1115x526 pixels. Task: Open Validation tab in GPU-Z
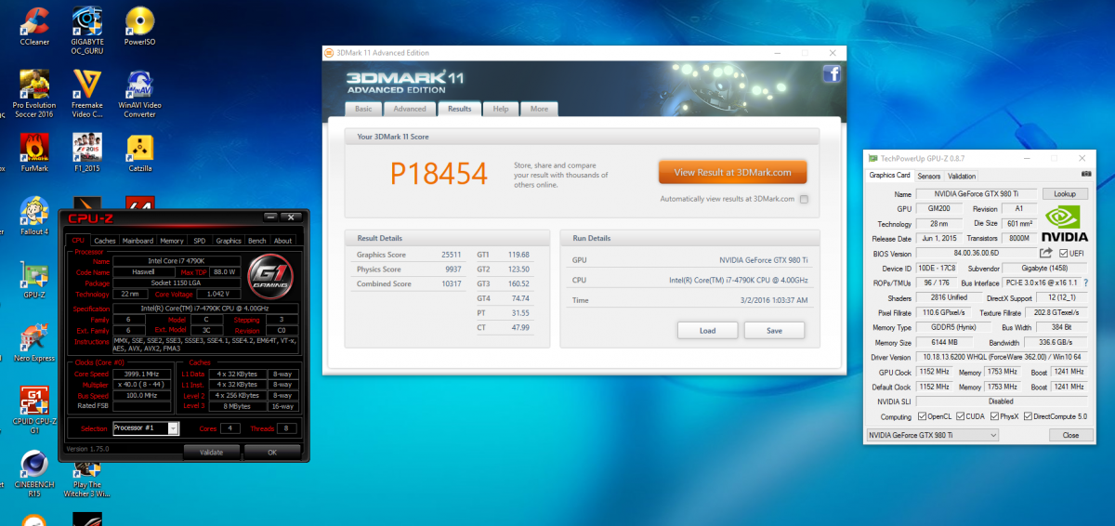[962, 176]
